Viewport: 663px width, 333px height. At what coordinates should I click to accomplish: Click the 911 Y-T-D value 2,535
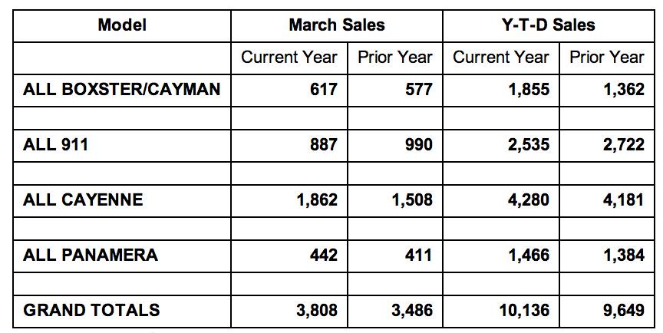(527, 145)
